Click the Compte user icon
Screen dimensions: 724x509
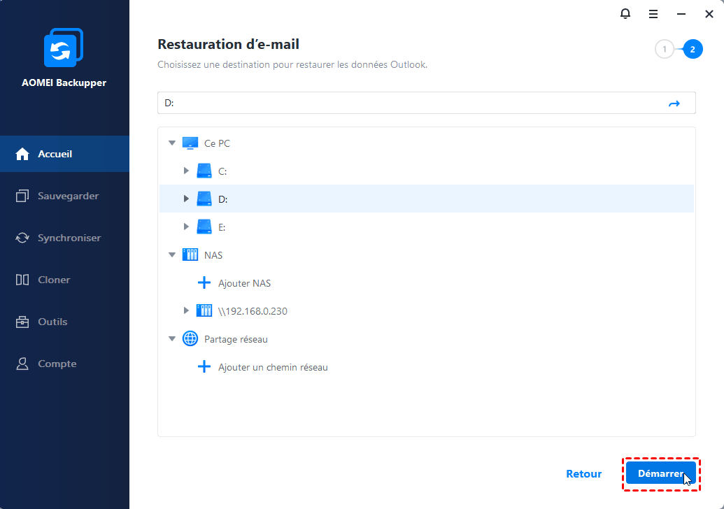click(22, 364)
